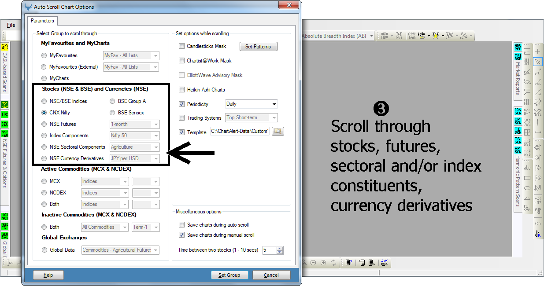Expand the 1-month NSE Futures dropdown

[x=134, y=124]
